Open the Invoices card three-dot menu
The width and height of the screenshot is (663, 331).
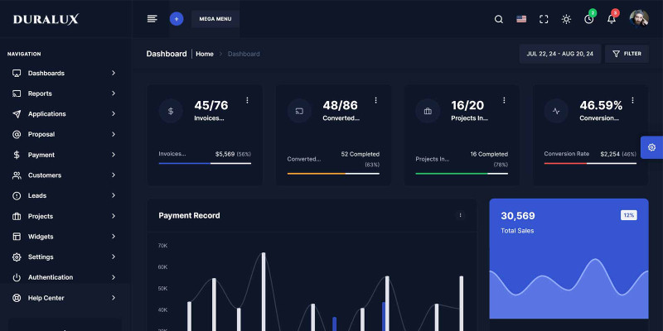coord(247,100)
